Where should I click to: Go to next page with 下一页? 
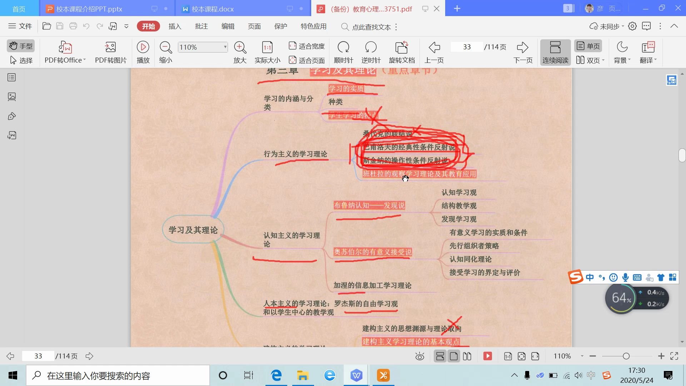point(522,52)
